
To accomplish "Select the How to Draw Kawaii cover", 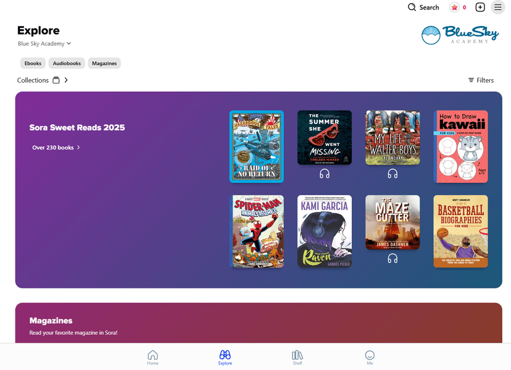I will pyautogui.click(x=460, y=146).
